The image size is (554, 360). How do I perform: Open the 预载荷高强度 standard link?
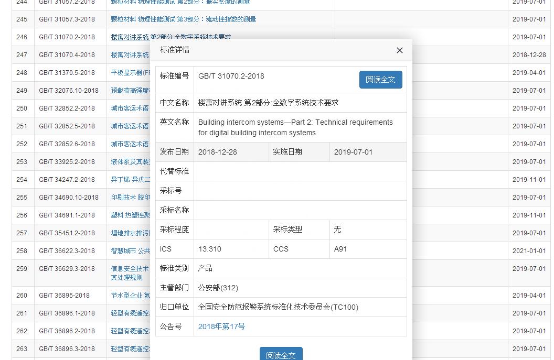(130, 91)
